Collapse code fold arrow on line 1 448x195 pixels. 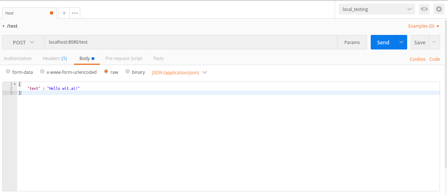tap(15, 84)
